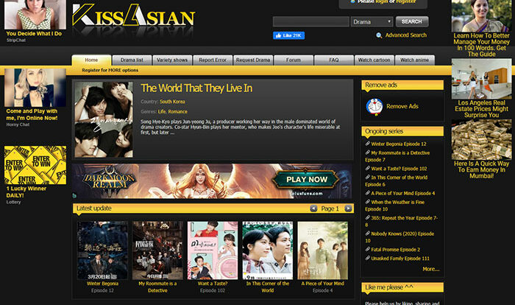Go to next page of Latest update
The image size is (515, 305).
click(348, 208)
